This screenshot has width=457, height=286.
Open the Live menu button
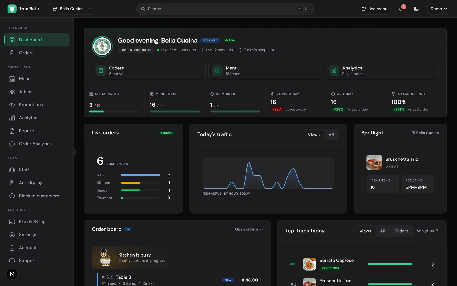tap(374, 9)
